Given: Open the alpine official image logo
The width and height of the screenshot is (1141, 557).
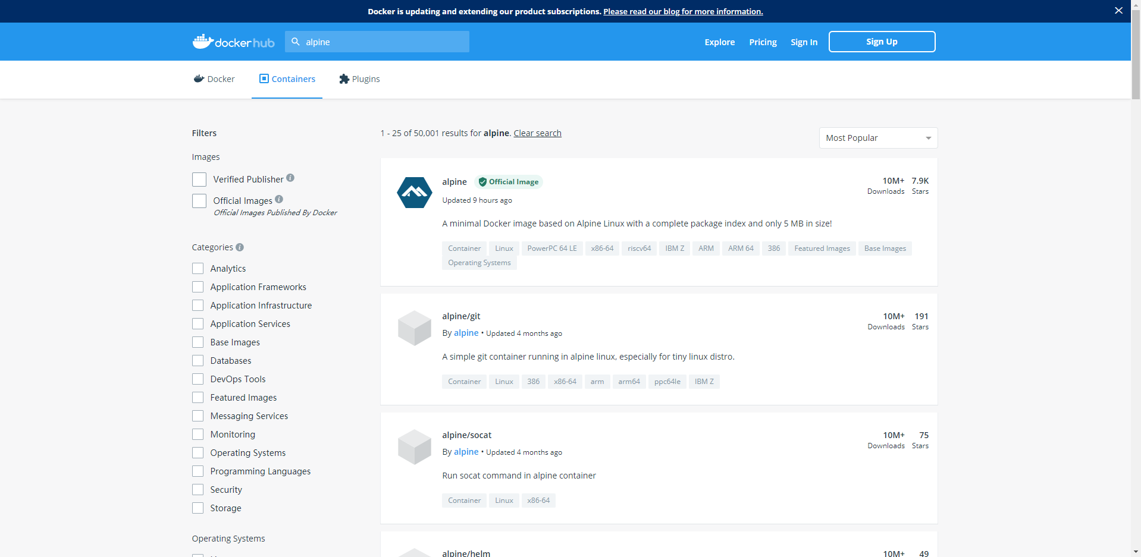Looking at the screenshot, I should tap(415, 193).
